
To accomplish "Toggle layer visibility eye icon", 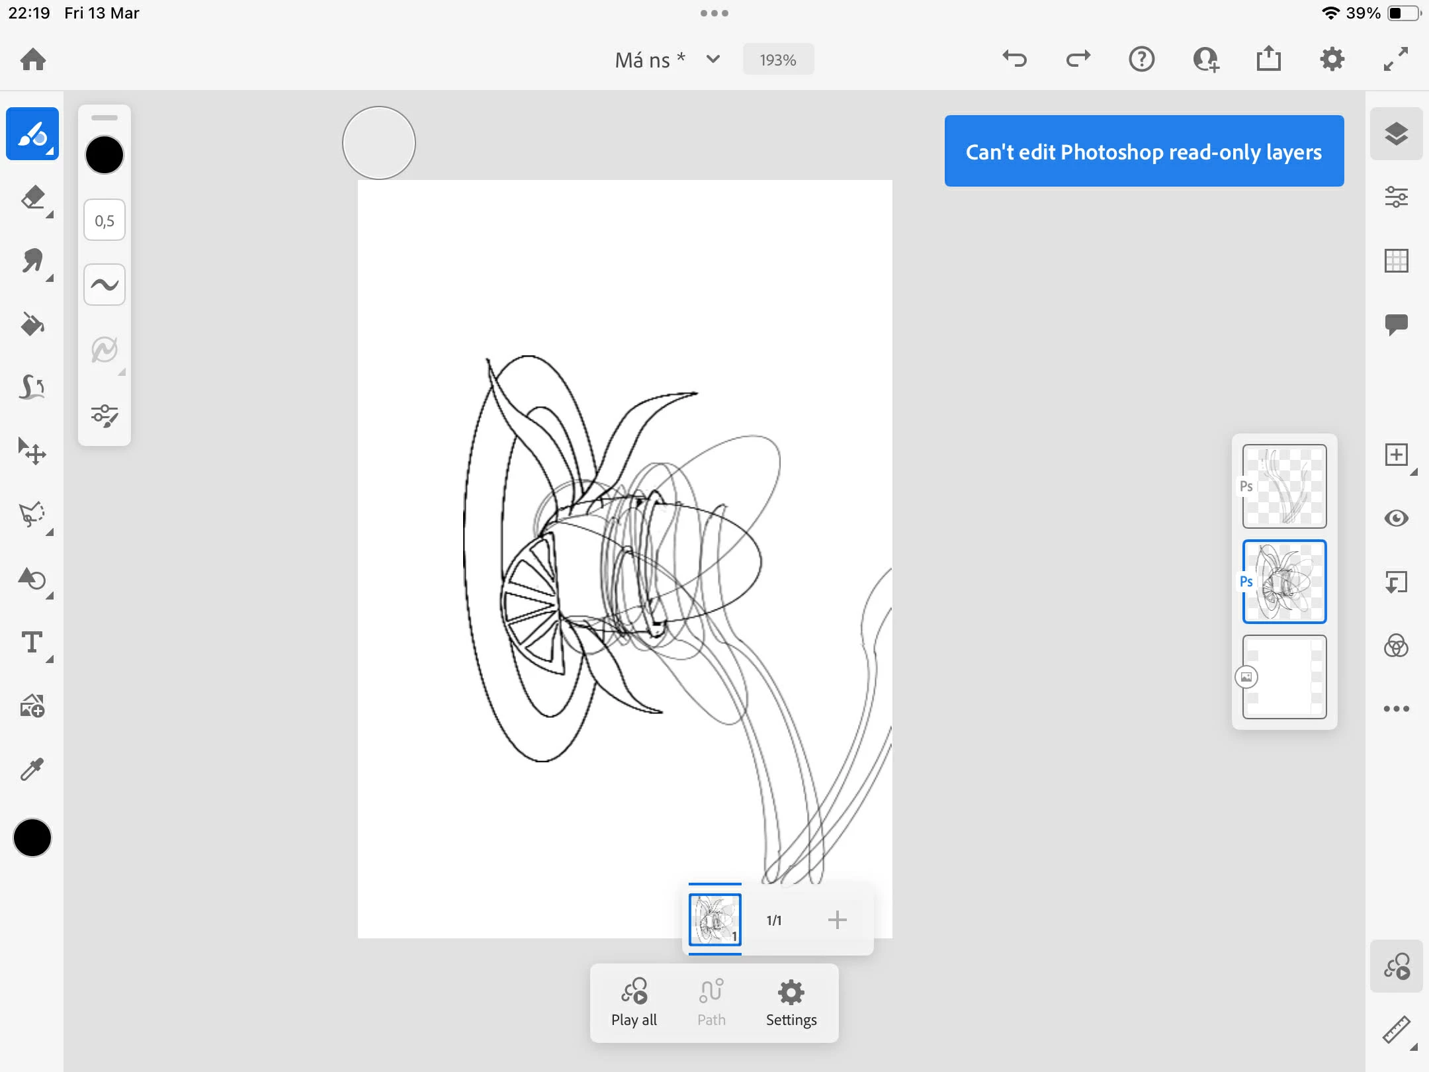I will (1396, 518).
